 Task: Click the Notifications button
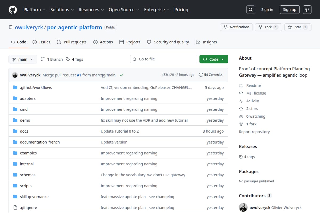pos(236,27)
